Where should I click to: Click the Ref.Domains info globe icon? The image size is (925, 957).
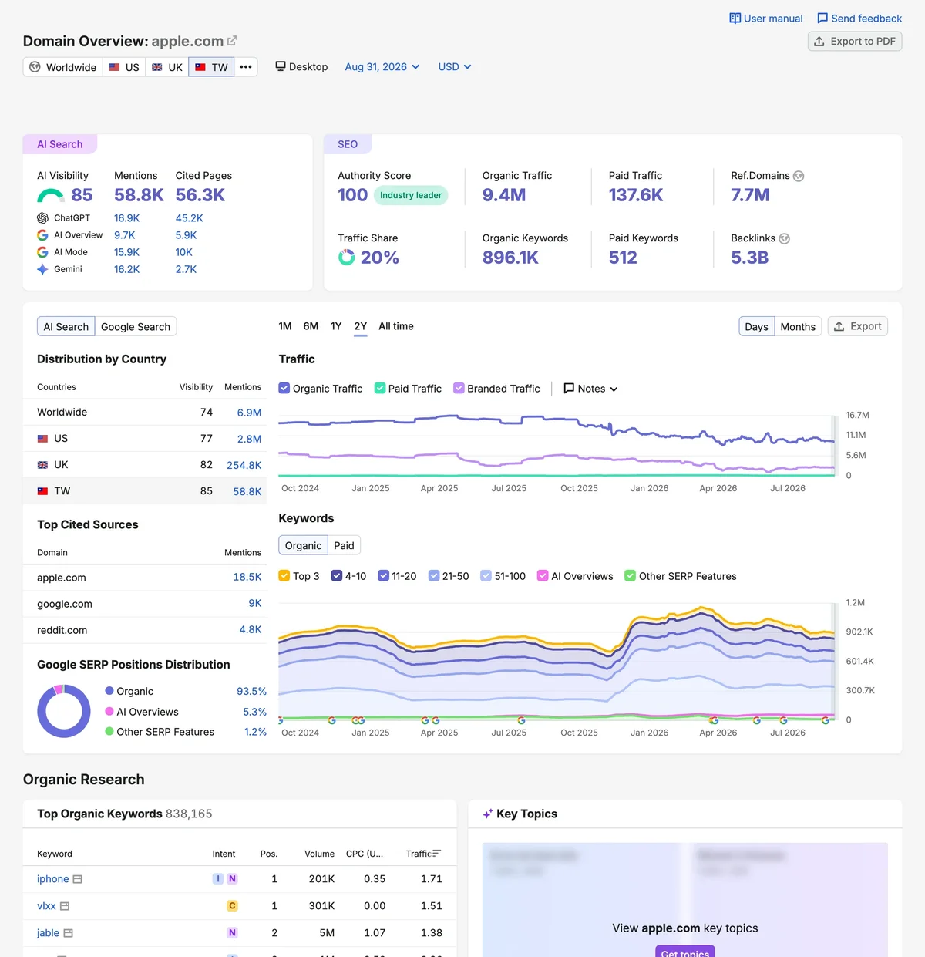click(799, 176)
